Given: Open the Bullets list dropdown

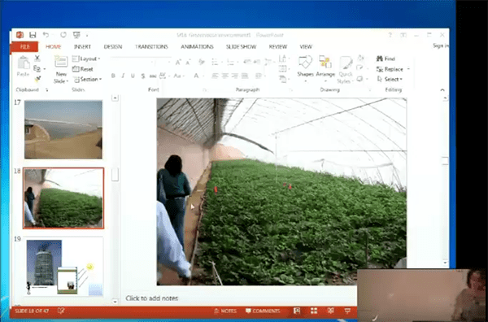Looking at the screenshot, I should coord(216,63).
